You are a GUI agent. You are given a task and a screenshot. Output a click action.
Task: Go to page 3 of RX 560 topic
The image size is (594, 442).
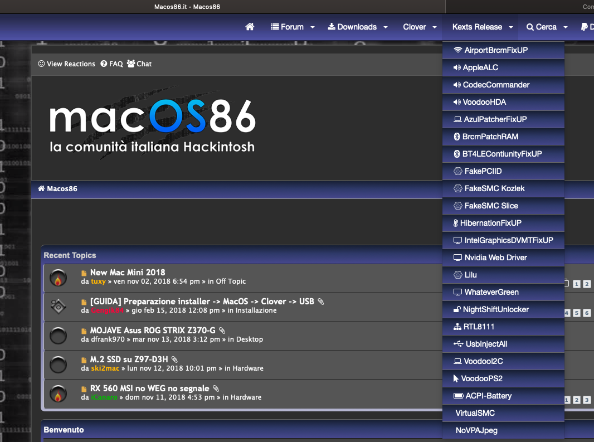tap(586, 400)
